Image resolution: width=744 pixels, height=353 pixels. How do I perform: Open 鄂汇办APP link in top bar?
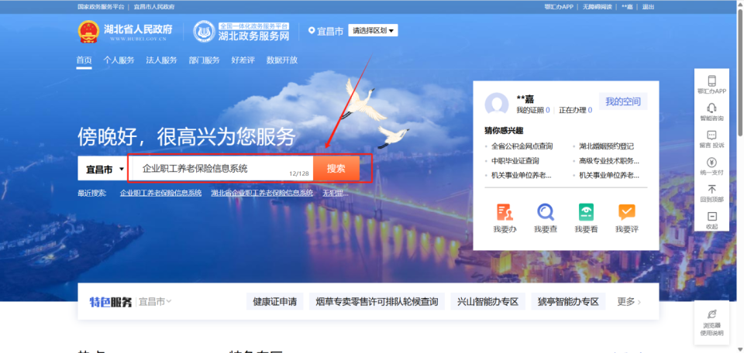pos(559,7)
